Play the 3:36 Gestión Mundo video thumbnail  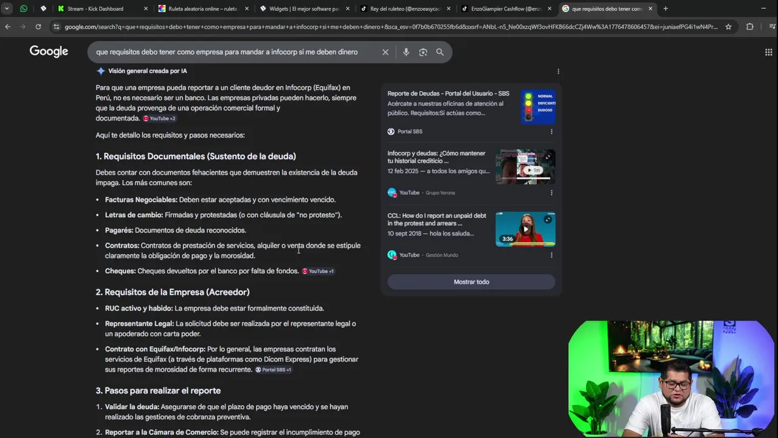tap(525, 229)
